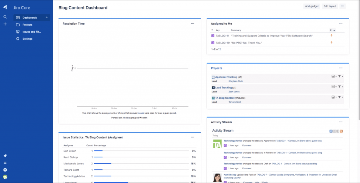Open search via the magnifier icon
Screen dimensions: 360x183
coord(5,17)
